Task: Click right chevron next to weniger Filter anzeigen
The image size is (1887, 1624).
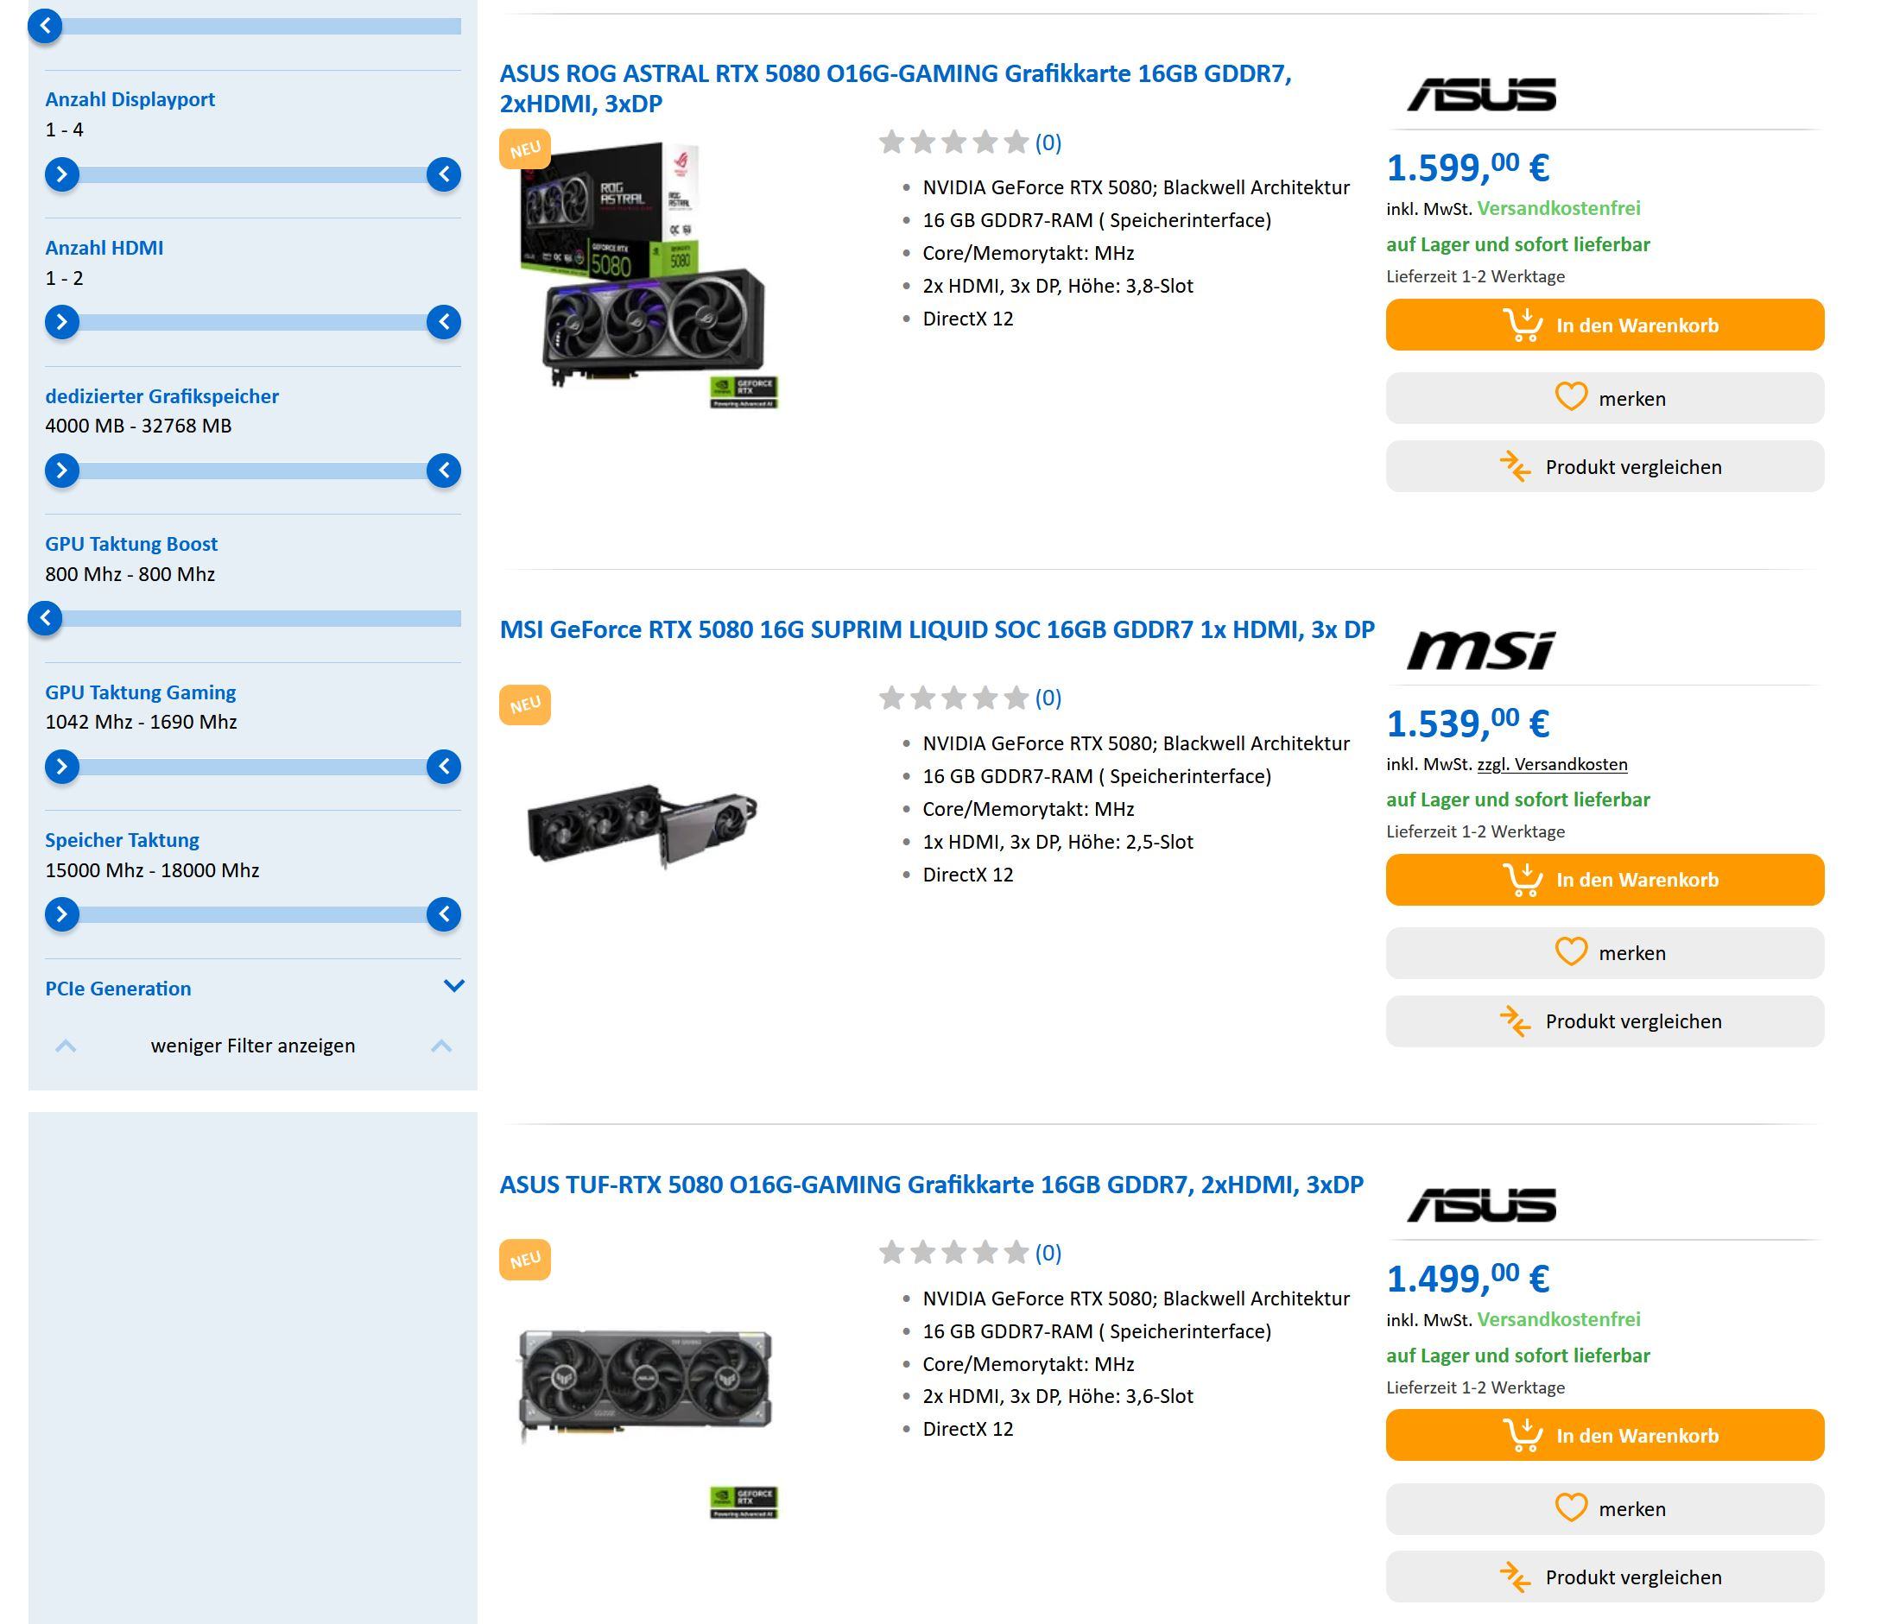Action: point(440,1046)
